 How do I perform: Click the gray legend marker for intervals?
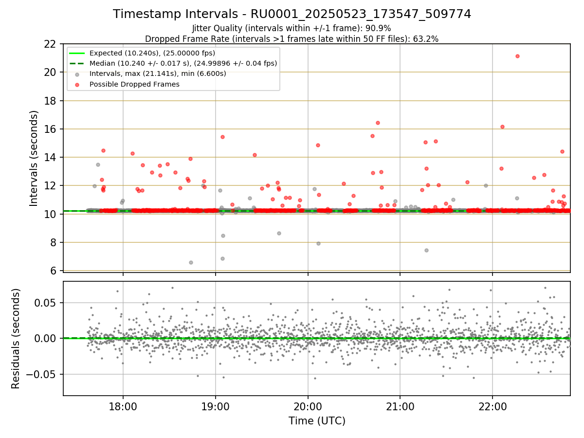(77, 74)
